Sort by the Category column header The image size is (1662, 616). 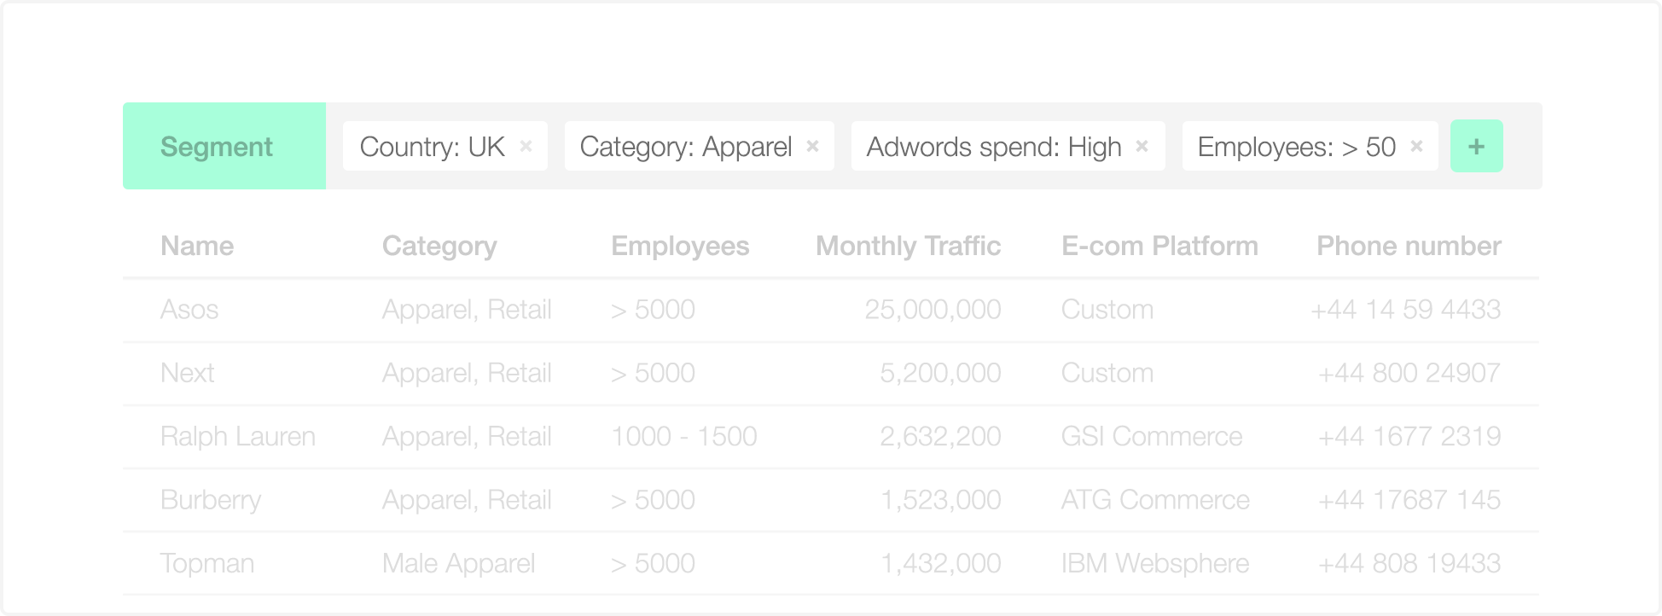tap(439, 246)
